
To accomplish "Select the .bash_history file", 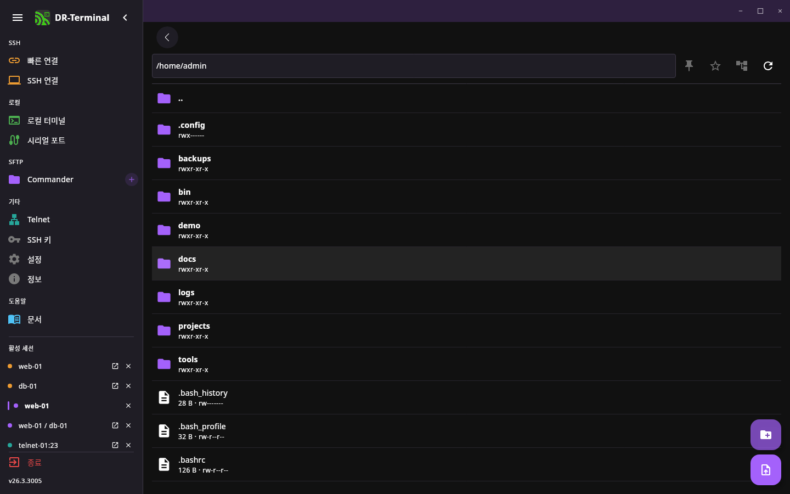I will [x=466, y=398].
